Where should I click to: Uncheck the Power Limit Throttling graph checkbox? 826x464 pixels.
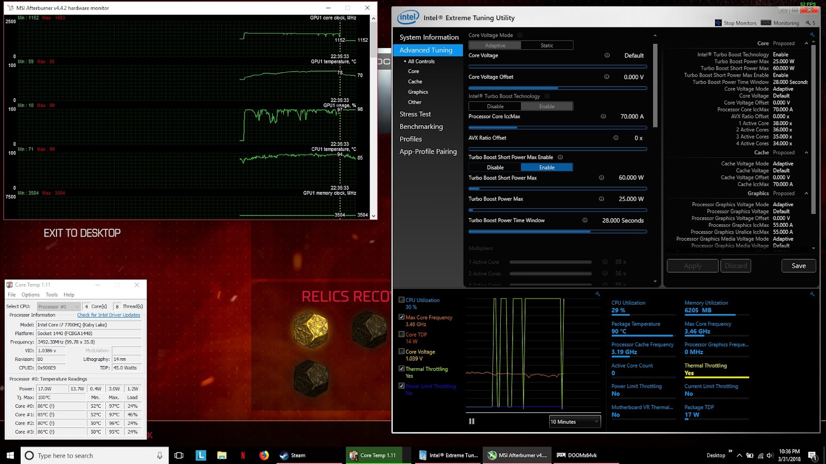click(x=402, y=386)
